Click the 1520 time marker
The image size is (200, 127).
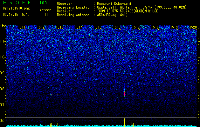[193, 27]
